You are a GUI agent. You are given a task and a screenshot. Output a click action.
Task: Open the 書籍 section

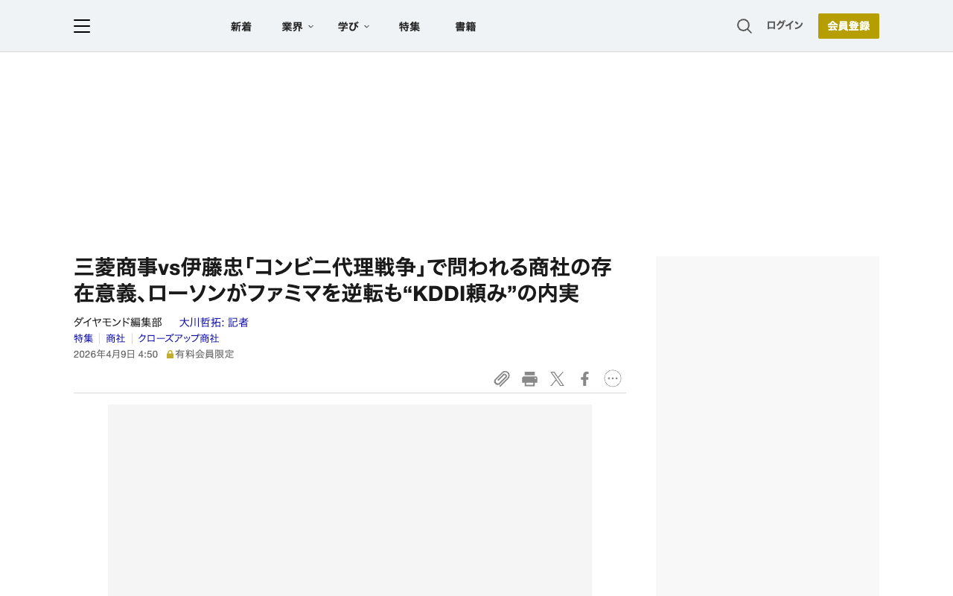[x=465, y=27]
